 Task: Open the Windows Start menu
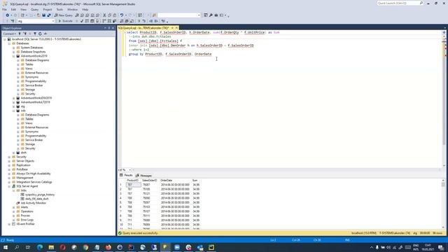click(6, 247)
